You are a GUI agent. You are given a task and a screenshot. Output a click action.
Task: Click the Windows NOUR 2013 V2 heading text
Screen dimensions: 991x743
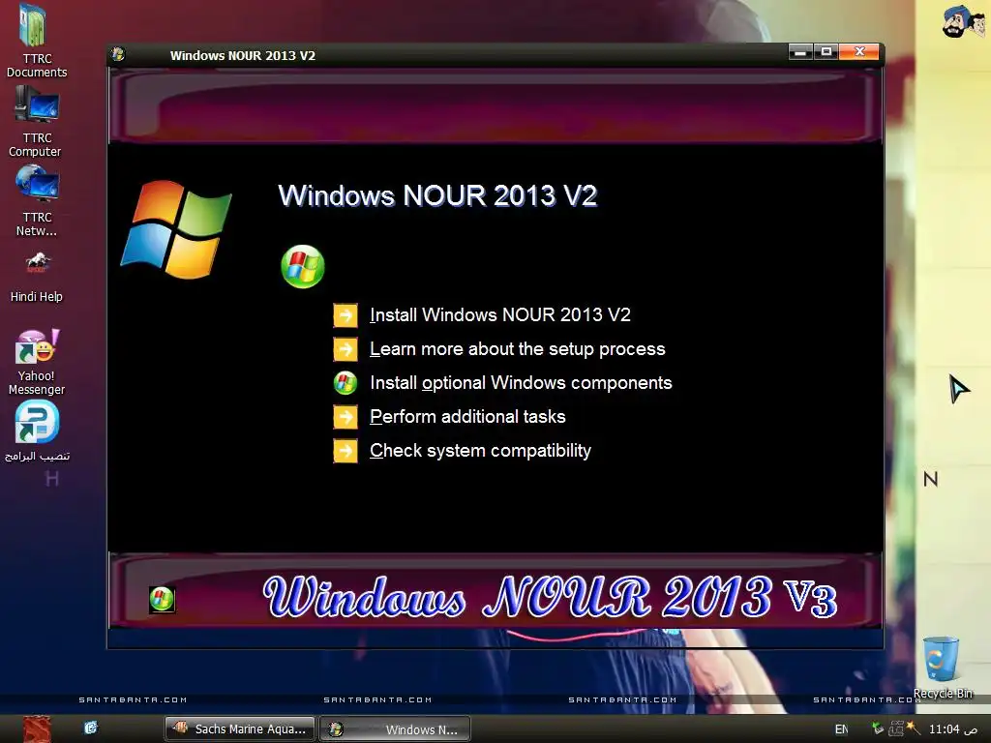tap(438, 195)
